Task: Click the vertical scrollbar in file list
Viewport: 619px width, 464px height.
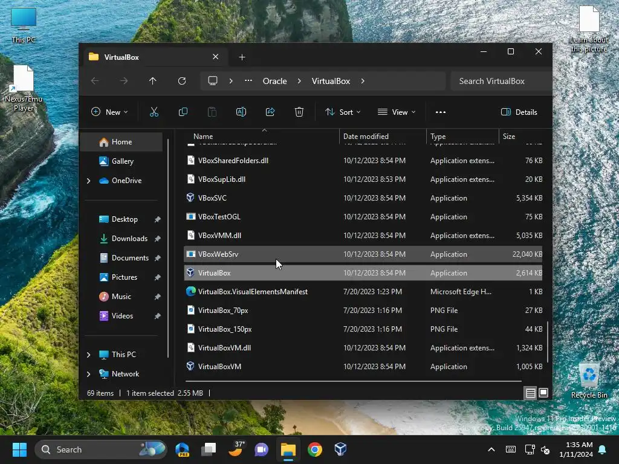Action: [548, 342]
